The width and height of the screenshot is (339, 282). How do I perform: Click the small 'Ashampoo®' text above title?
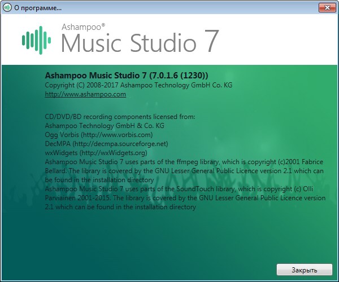80,27
